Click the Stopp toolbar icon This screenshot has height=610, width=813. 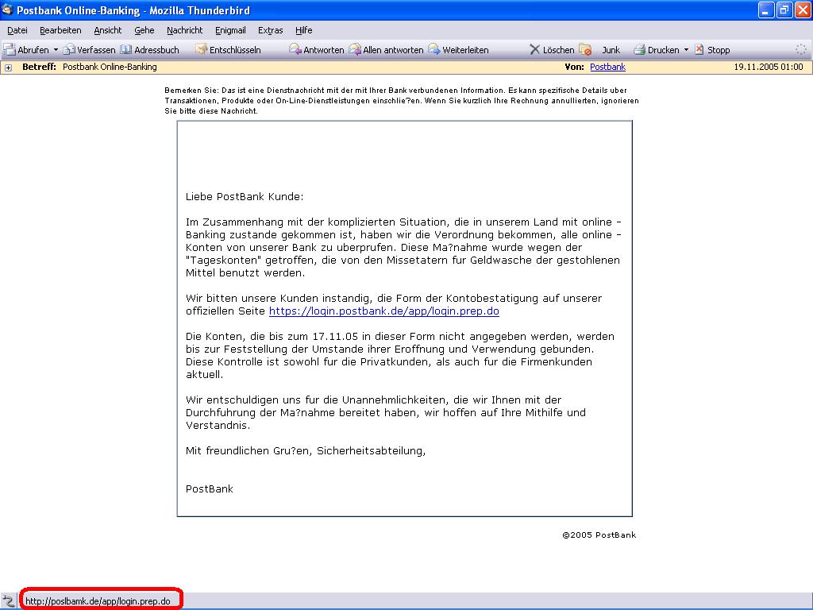[699, 50]
